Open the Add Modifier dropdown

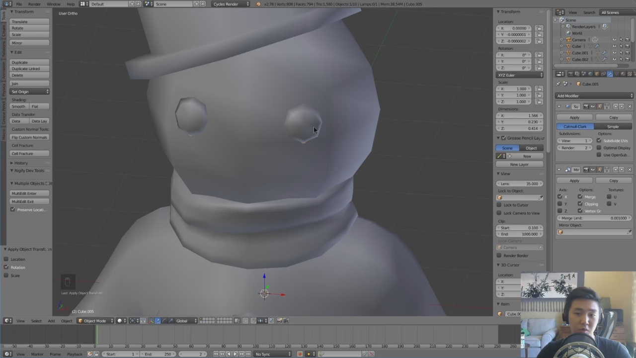(x=594, y=96)
